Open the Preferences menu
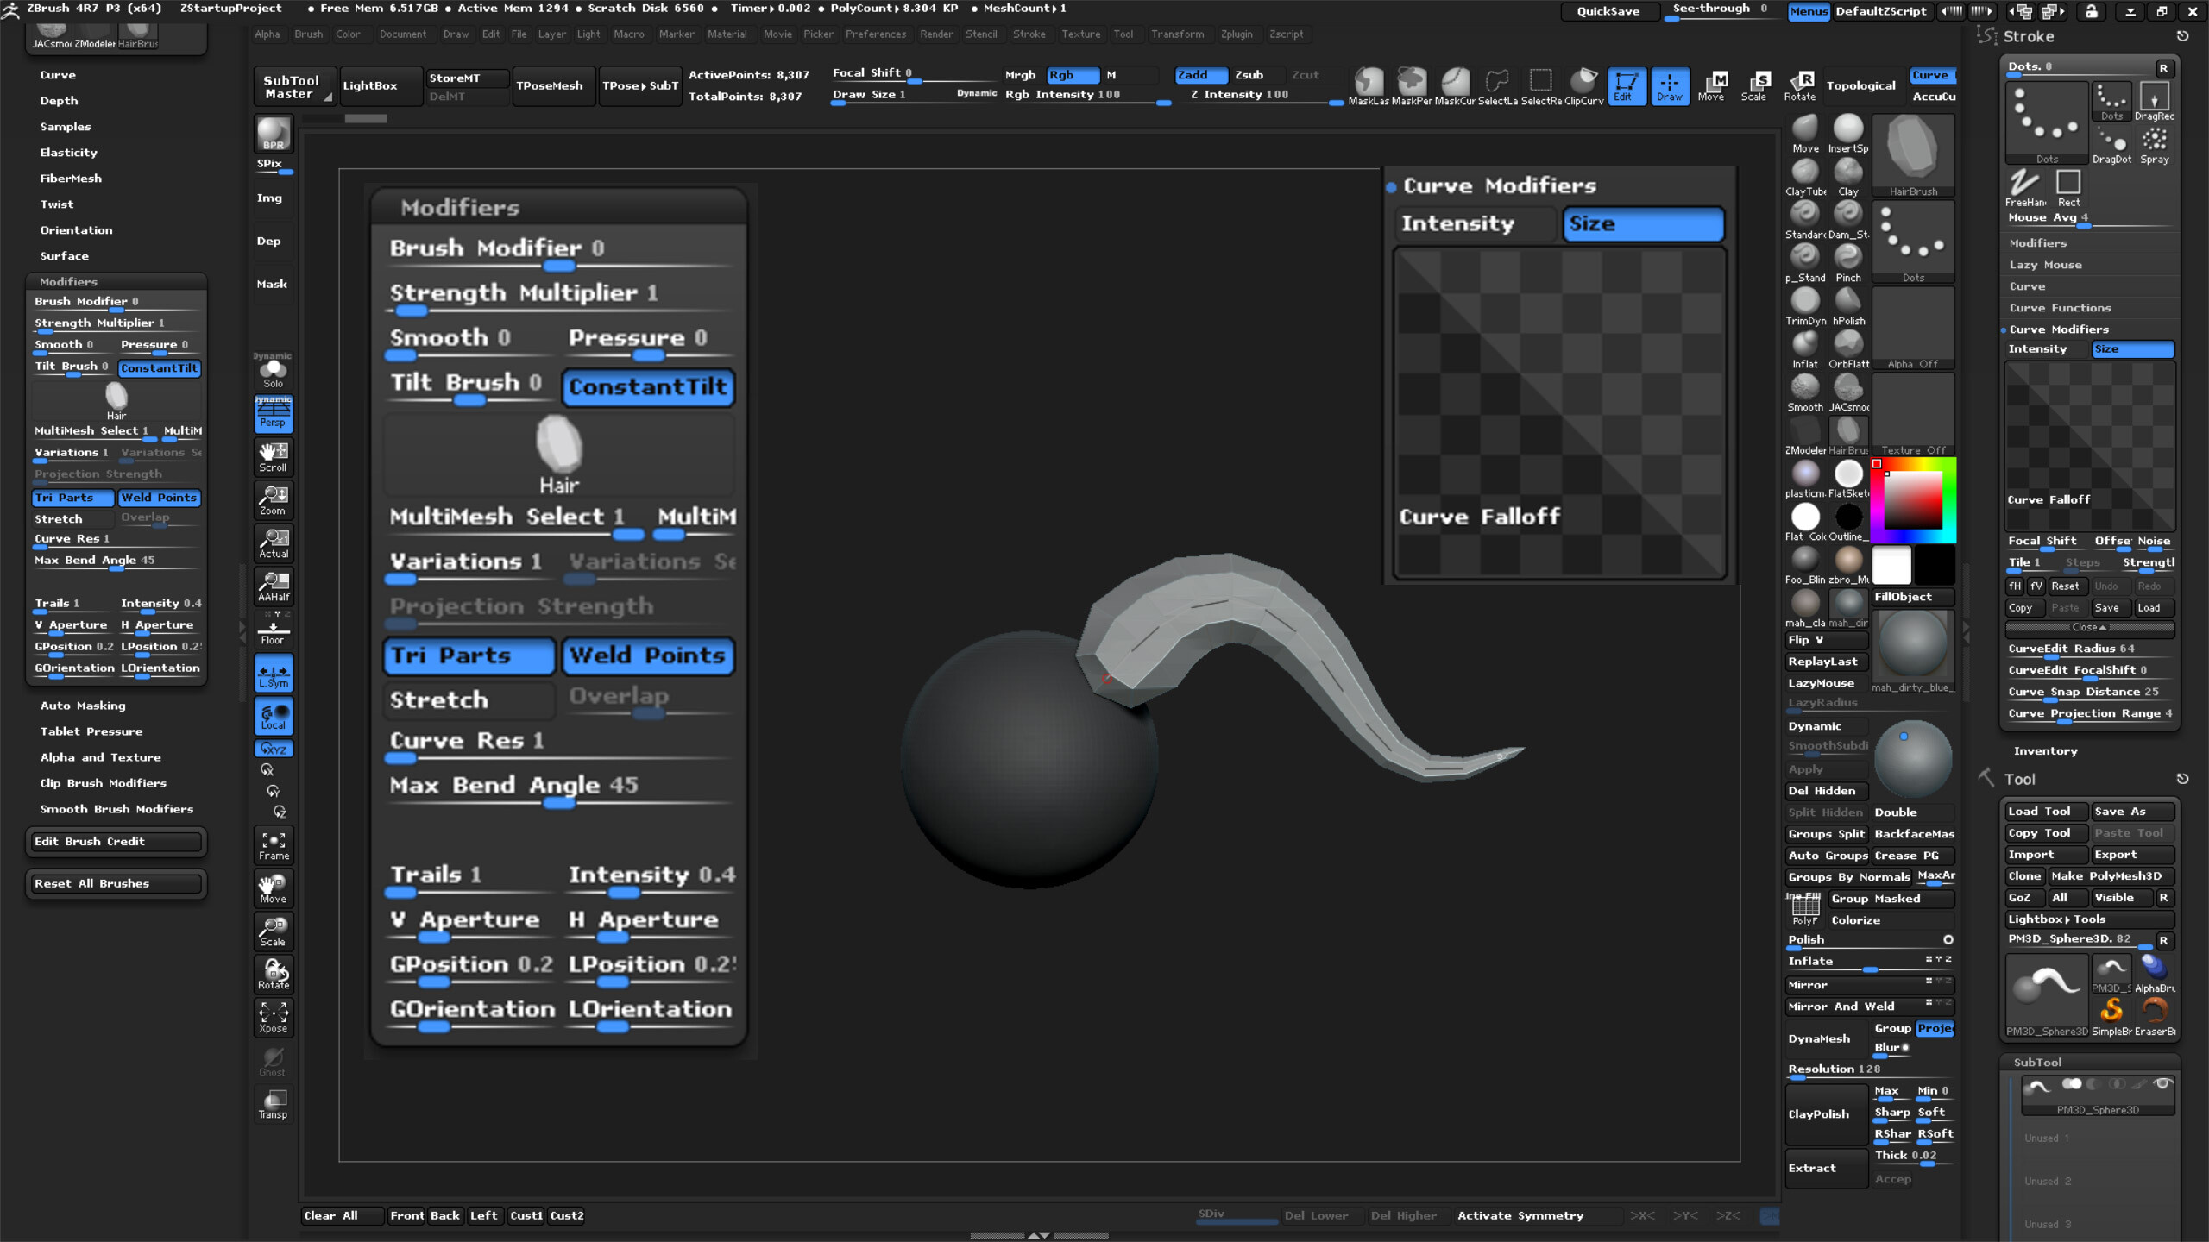2209x1242 pixels. 875,34
